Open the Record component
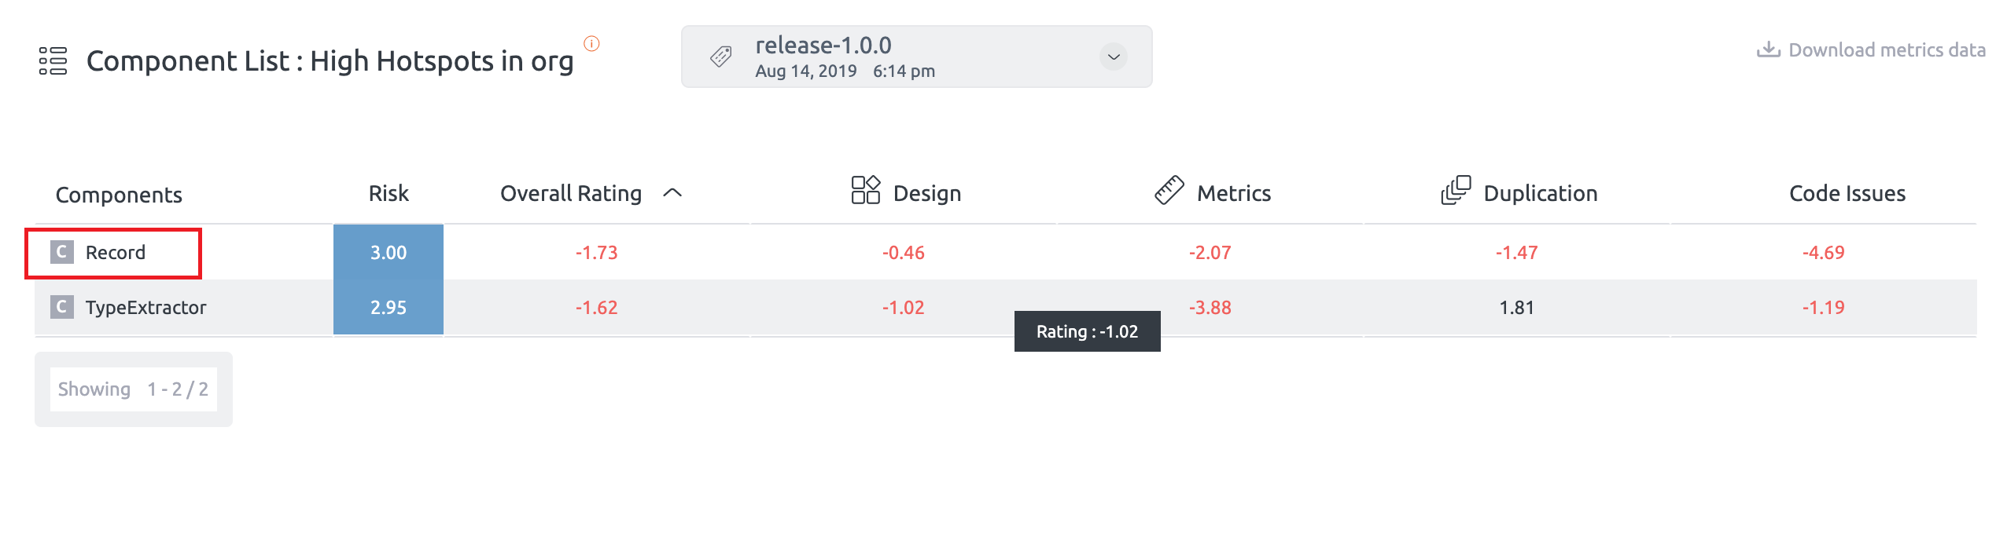This screenshot has width=2007, height=537. tap(116, 252)
